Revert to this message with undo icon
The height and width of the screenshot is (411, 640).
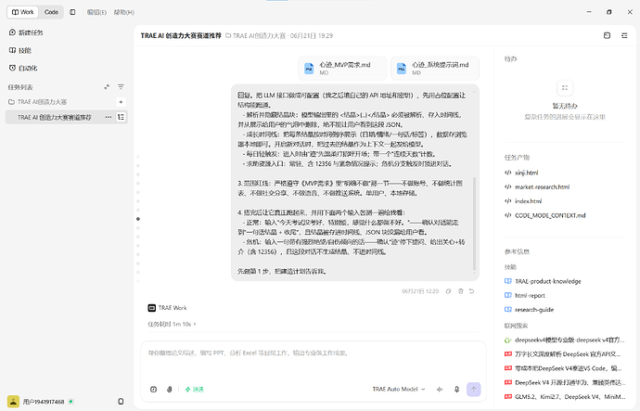(472, 291)
